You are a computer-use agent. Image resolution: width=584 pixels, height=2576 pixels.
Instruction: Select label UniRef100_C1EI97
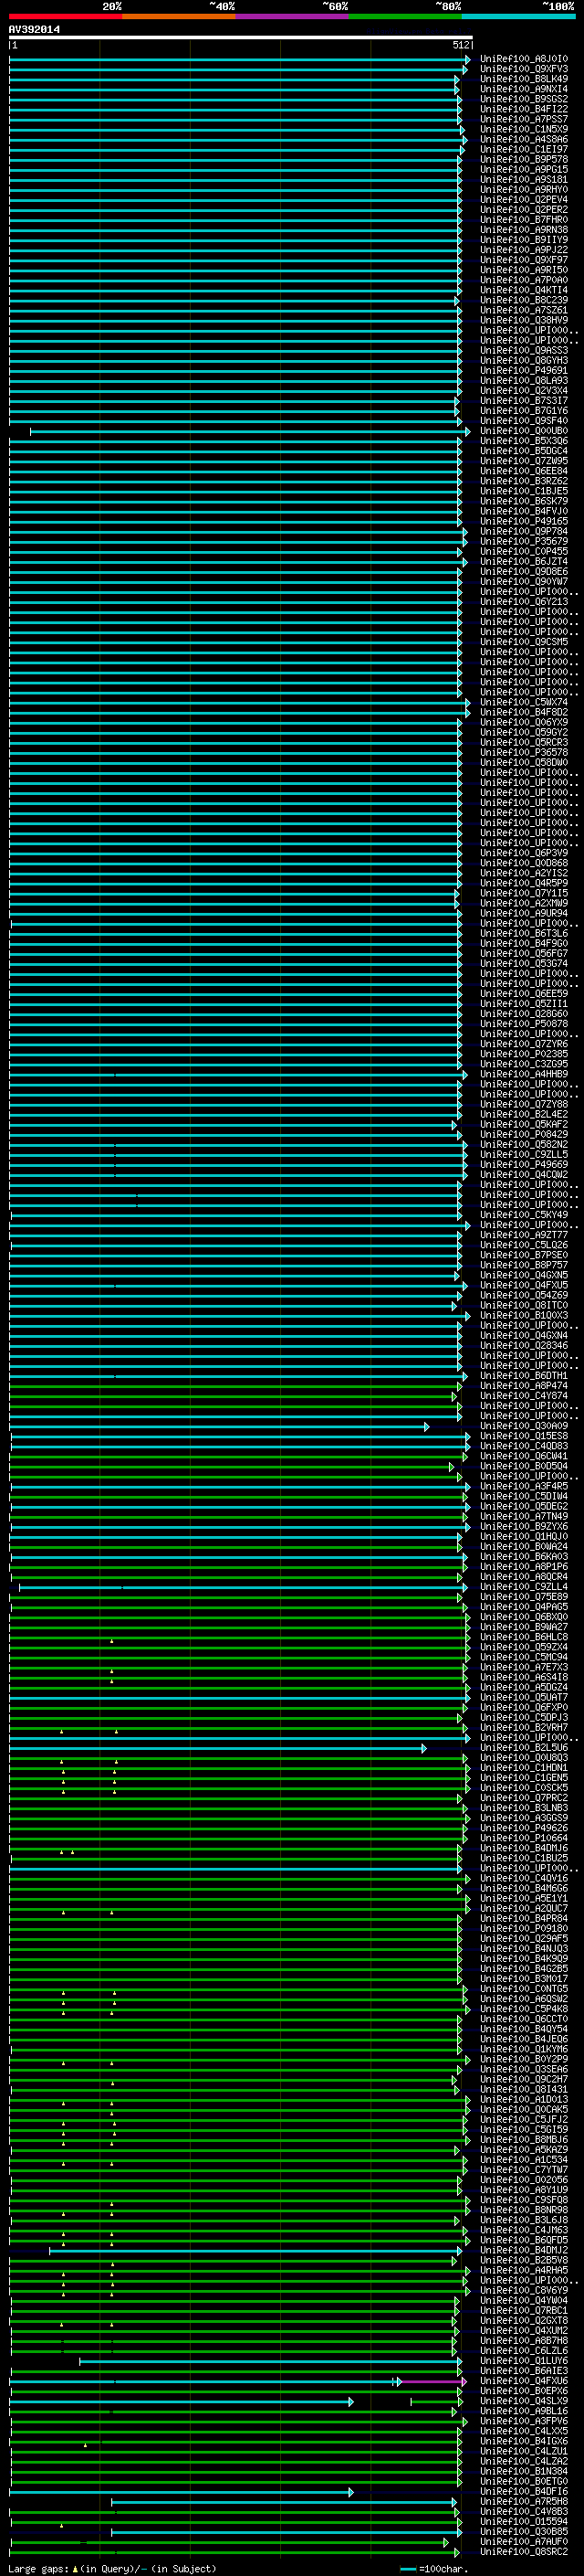click(x=524, y=149)
